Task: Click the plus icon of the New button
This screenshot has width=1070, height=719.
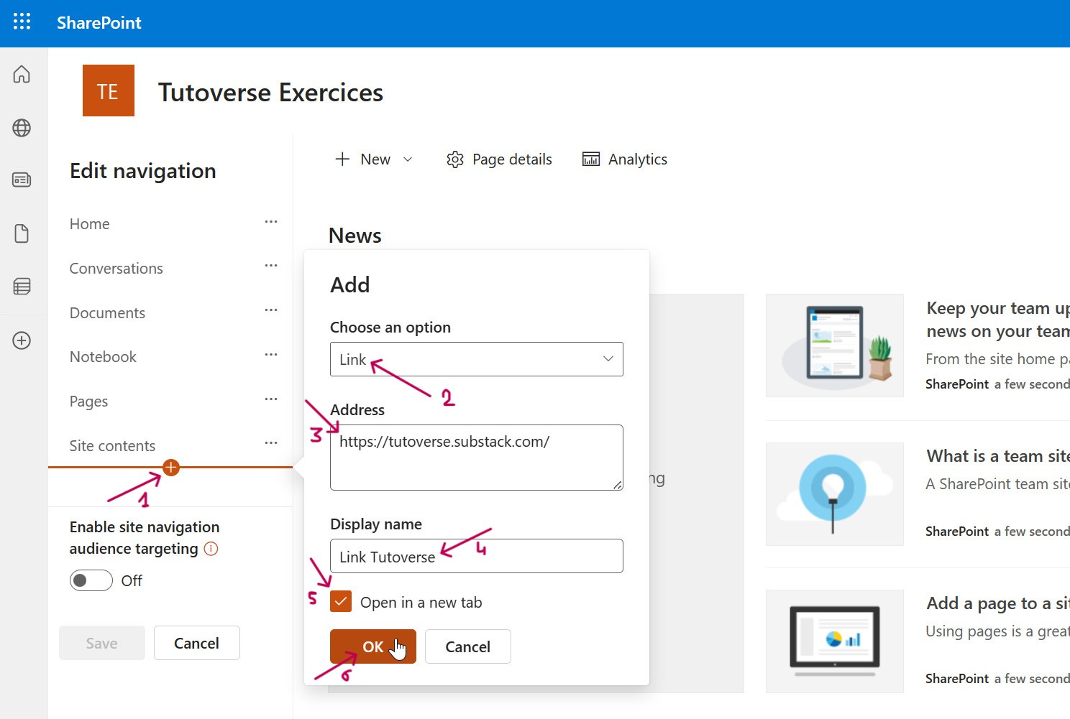Action: (342, 159)
